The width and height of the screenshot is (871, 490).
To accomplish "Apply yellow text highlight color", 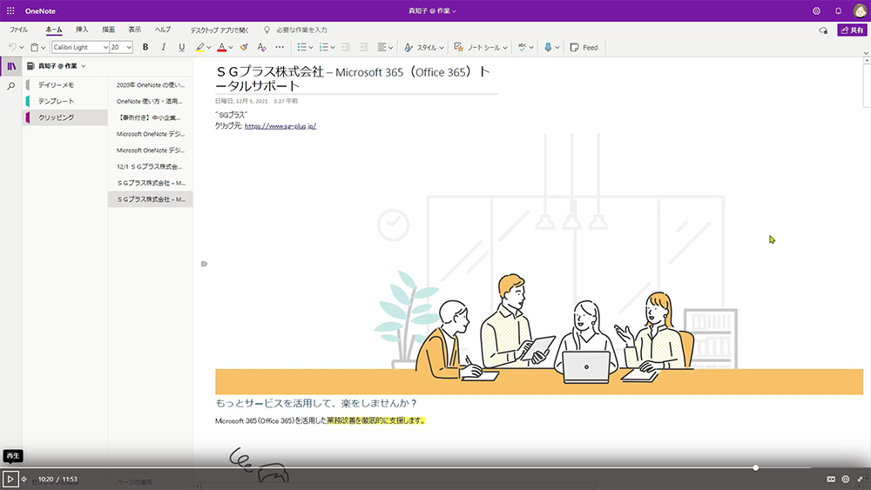I will click(200, 47).
